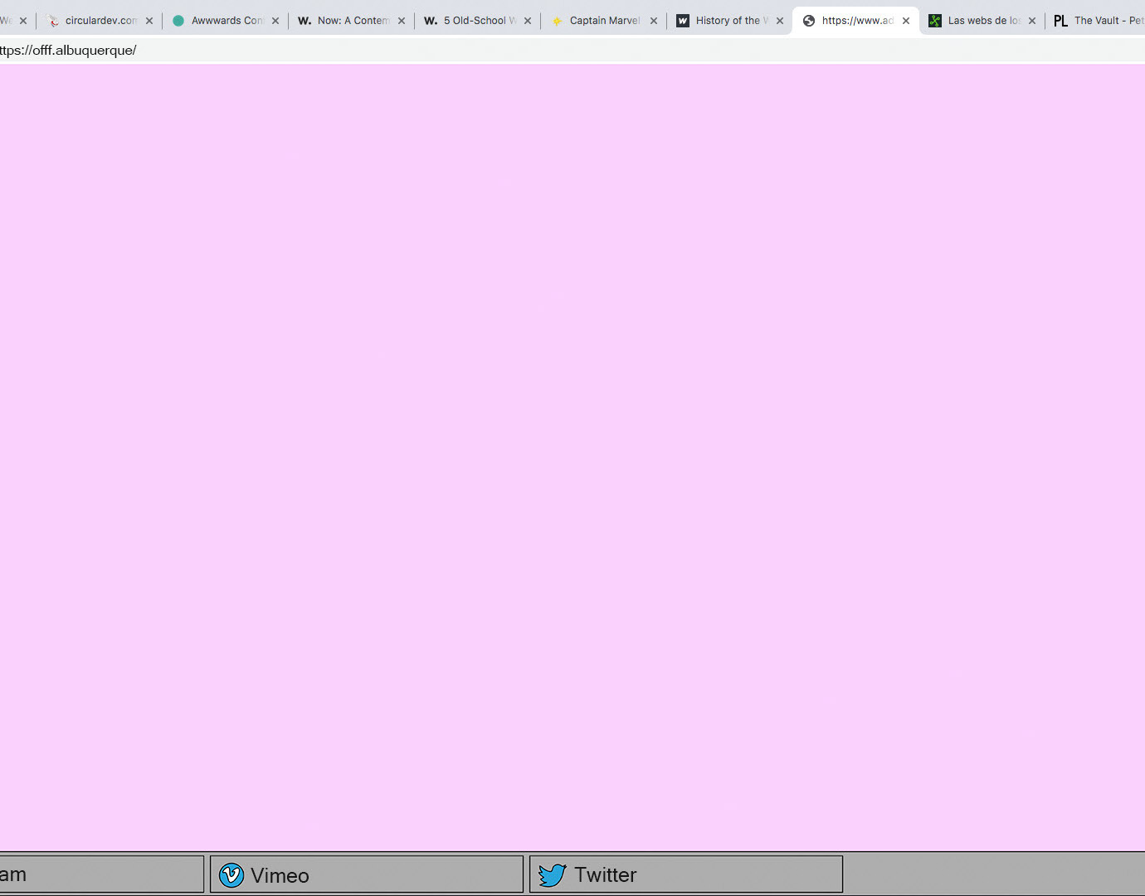Close the active https://www.ad tab
The height and width of the screenshot is (896, 1145).
(x=906, y=21)
